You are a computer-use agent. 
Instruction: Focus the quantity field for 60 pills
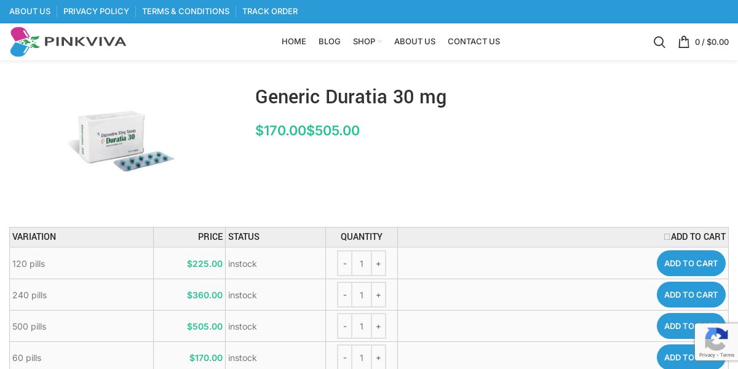coord(362,357)
